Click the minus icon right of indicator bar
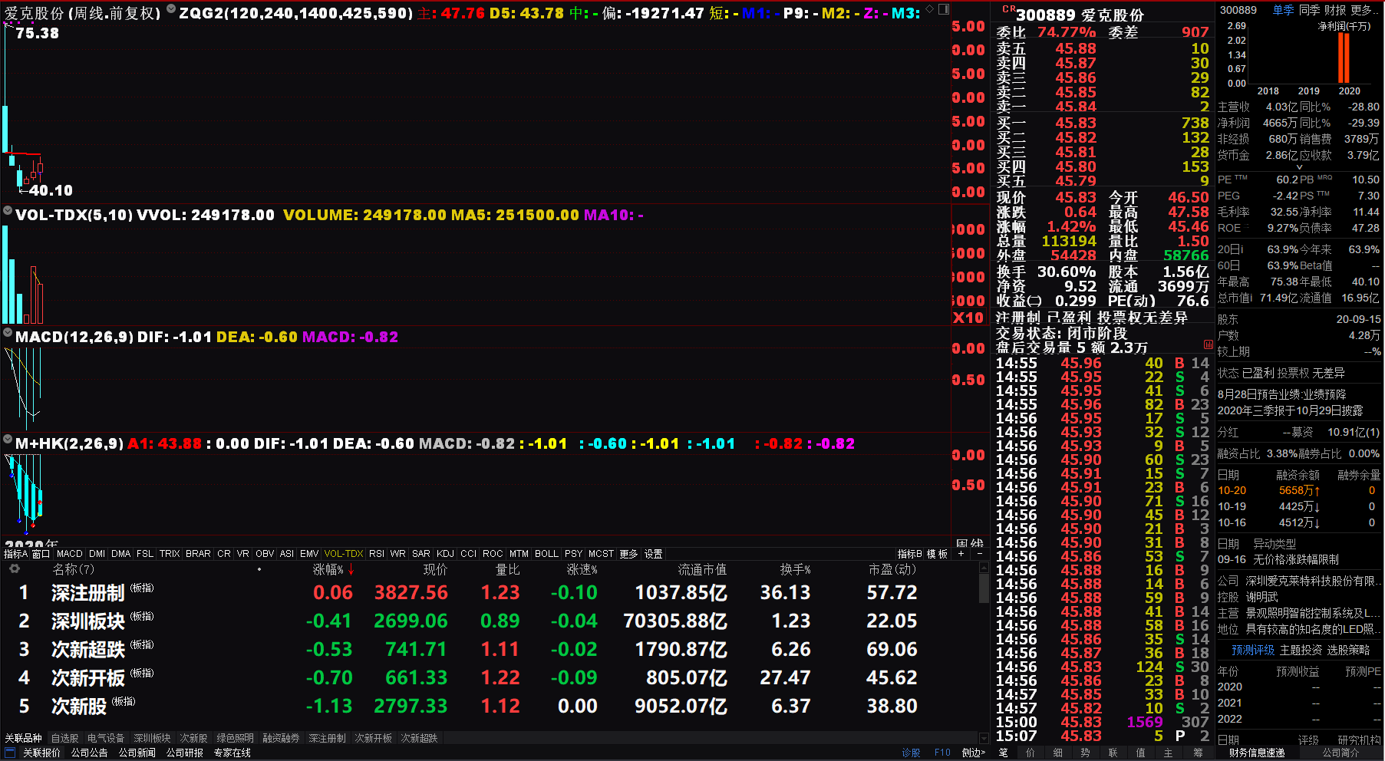1385x761 pixels. pyautogui.click(x=980, y=554)
